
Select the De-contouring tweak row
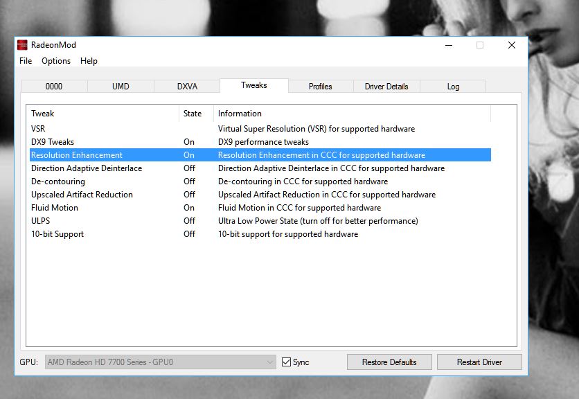click(260, 181)
